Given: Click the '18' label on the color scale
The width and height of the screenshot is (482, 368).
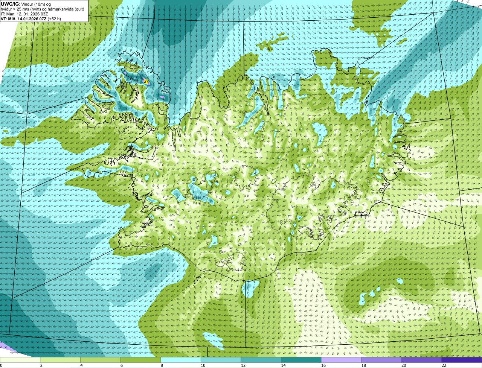Looking at the screenshot, I should [x=364, y=365].
